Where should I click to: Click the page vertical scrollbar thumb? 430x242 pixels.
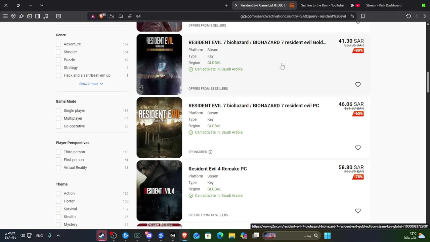click(428, 82)
